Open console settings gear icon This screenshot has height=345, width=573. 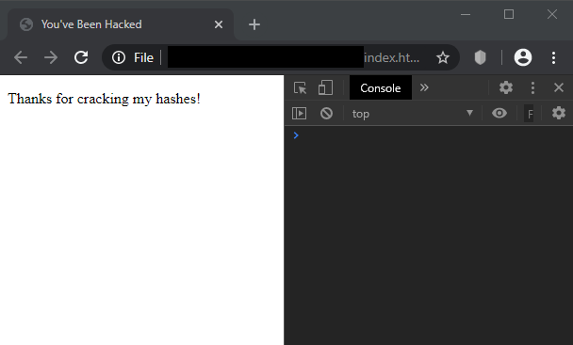558,113
